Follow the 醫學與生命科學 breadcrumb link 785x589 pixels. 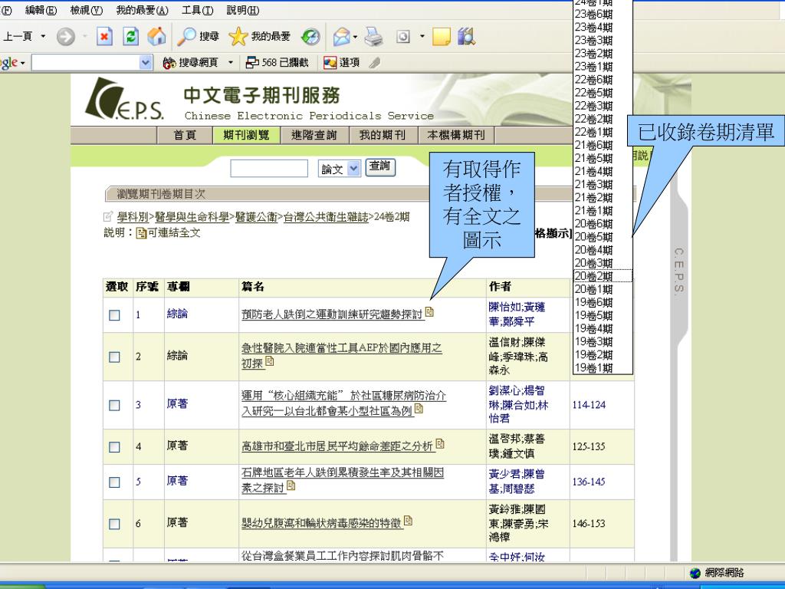(x=192, y=217)
